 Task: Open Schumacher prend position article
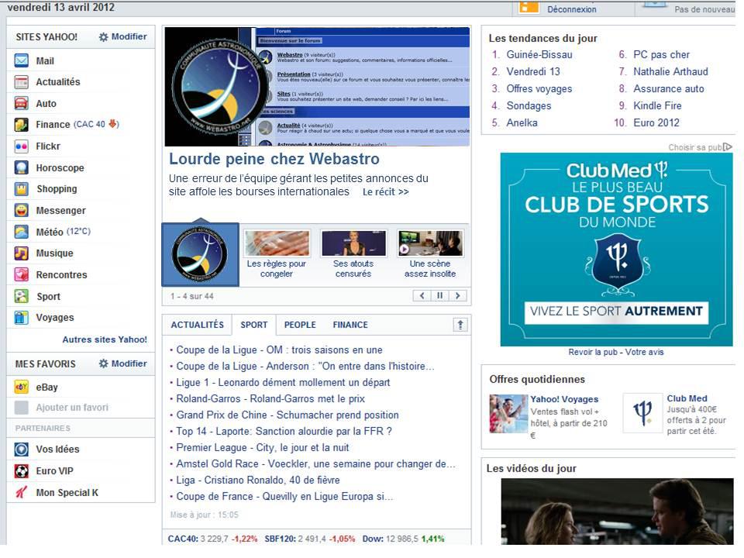click(287, 415)
